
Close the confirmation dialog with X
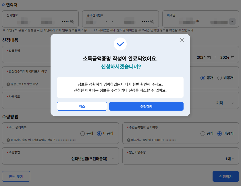(182, 40)
